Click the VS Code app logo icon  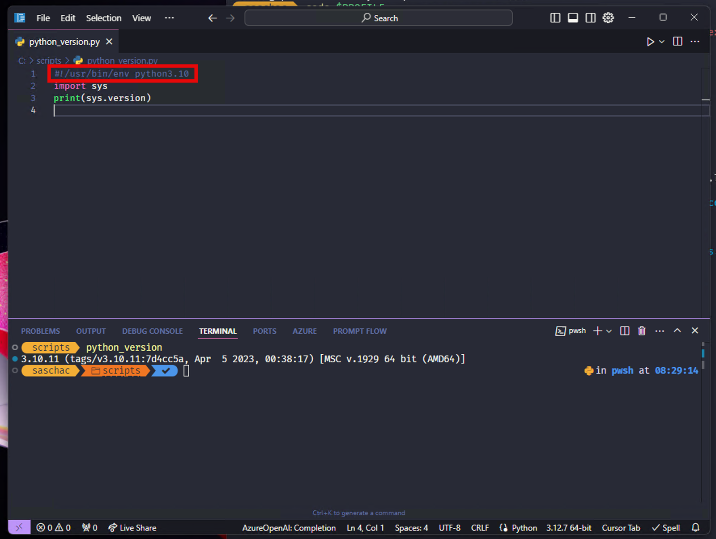[x=20, y=18]
